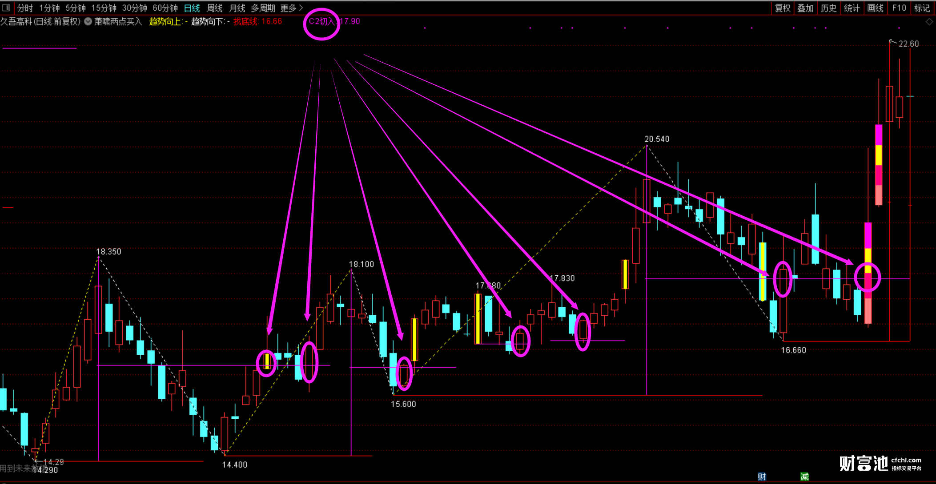Open the 复权 adjustment options

[x=782, y=8]
